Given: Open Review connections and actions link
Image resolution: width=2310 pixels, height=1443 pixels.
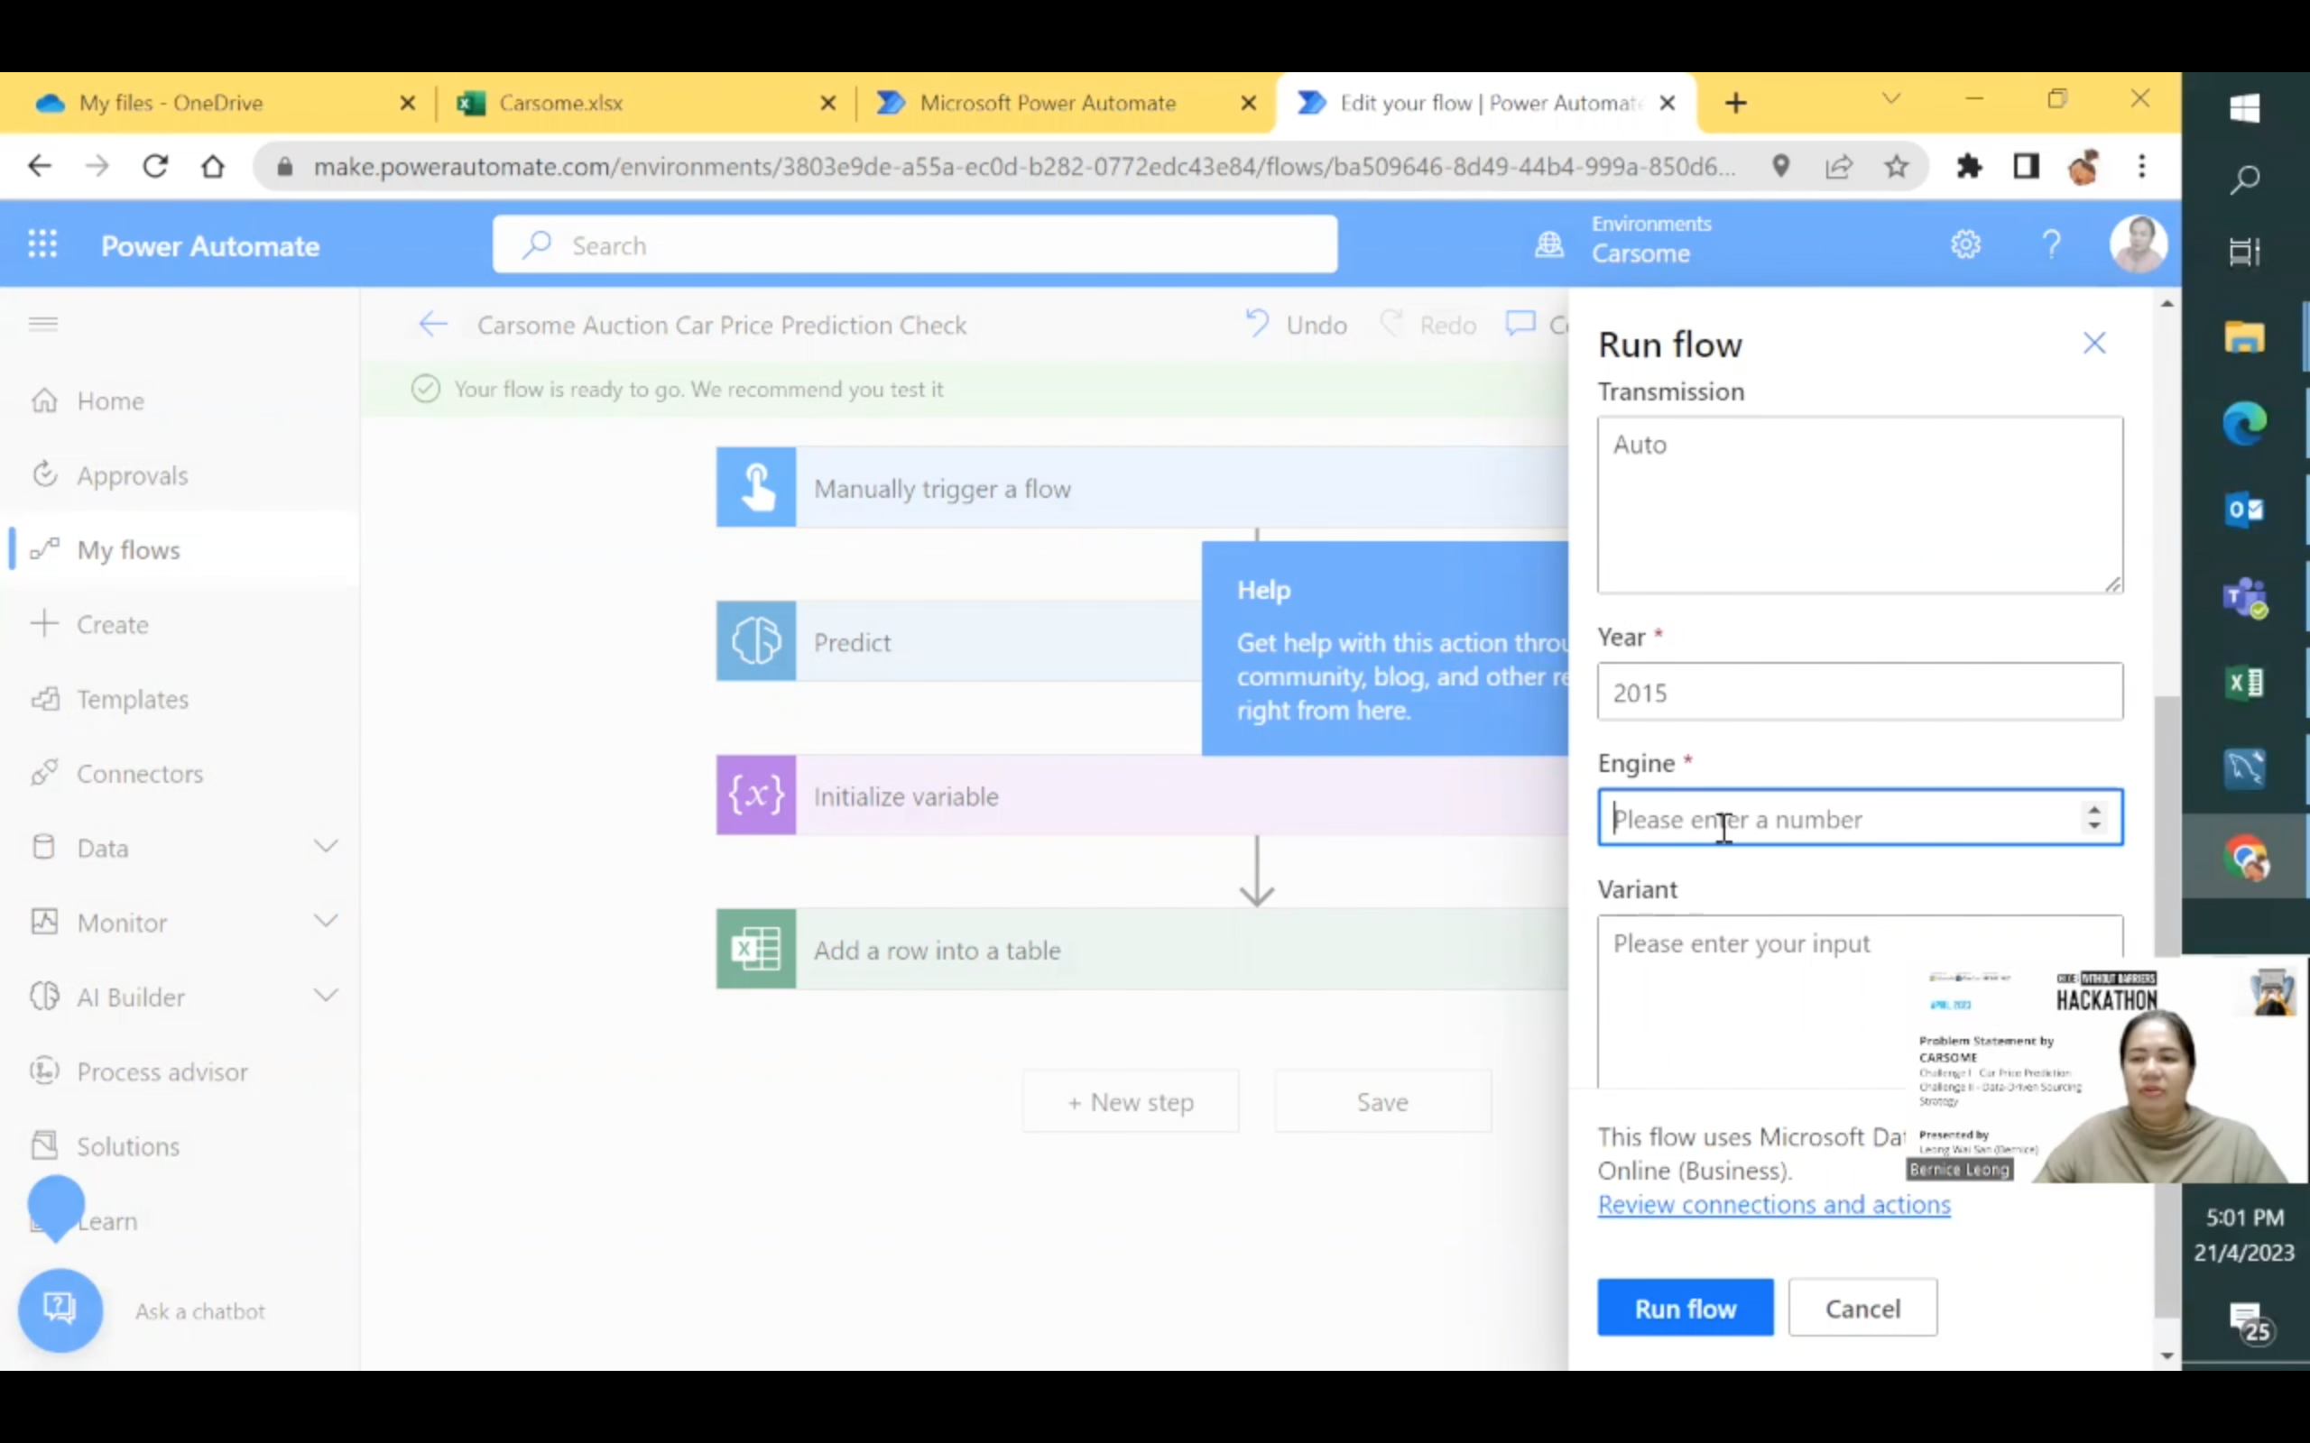Looking at the screenshot, I should pos(1773,1204).
